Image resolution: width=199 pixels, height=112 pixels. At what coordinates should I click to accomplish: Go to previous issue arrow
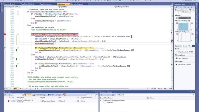27,89
